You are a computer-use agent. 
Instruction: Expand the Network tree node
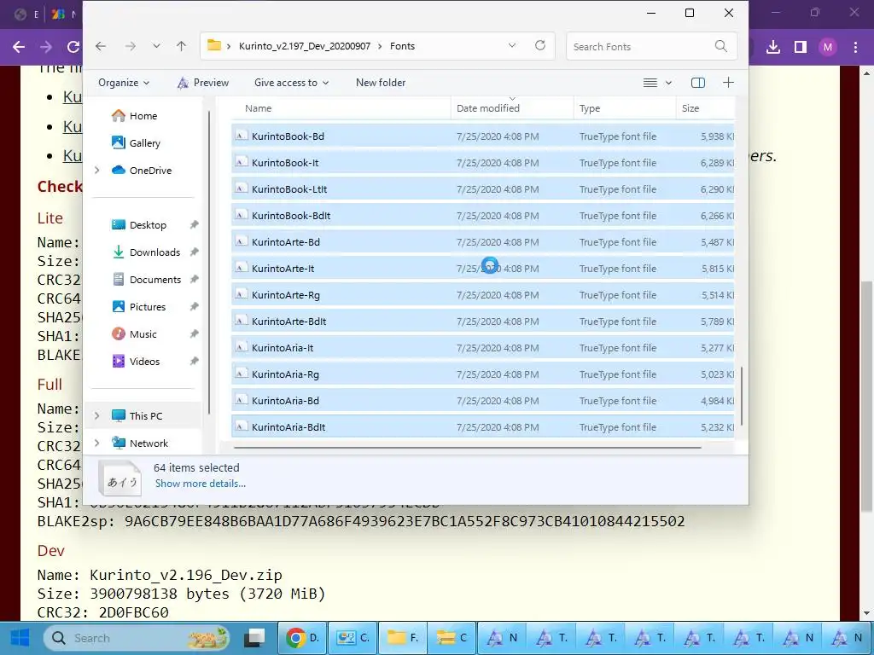(97, 443)
